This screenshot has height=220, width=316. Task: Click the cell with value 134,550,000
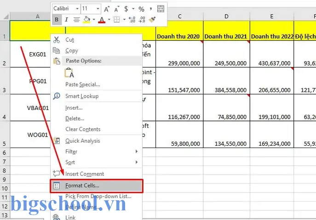(226, 134)
